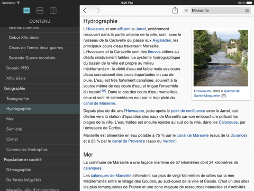The image size is (254, 191).
Task: Follow the Durance link
Action: [x=238, y=135]
